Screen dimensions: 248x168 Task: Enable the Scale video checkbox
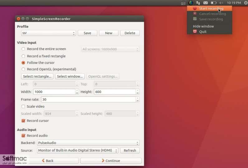(23, 106)
